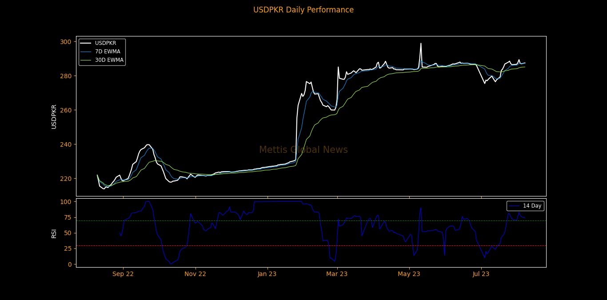Image resolution: width=607 pixels, height=300 pixels.
Task: Click the 300 price axis tick label
Action: [66, 42]
